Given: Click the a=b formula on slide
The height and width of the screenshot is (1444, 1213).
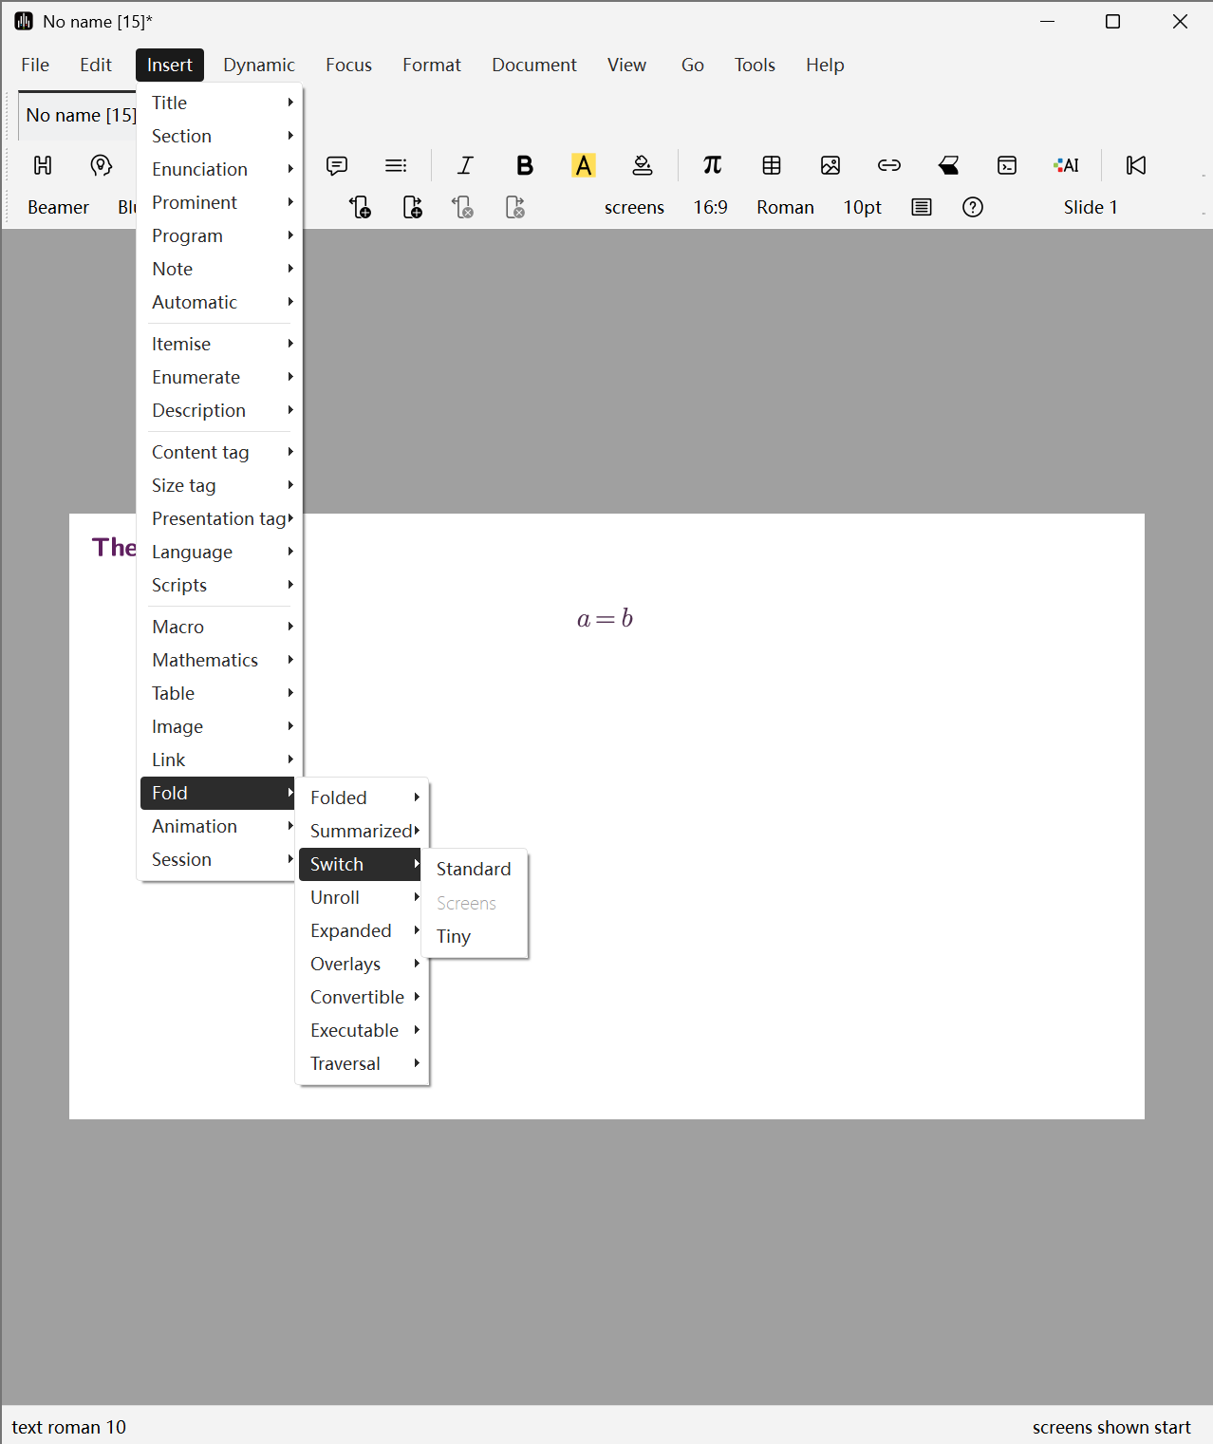Looking at the screenshot, I should click(x=606, y=619).
